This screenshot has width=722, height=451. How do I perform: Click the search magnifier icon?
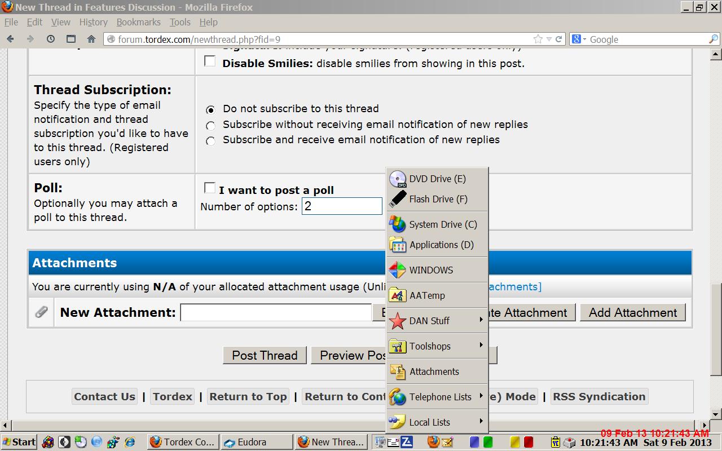click(713, 39)
